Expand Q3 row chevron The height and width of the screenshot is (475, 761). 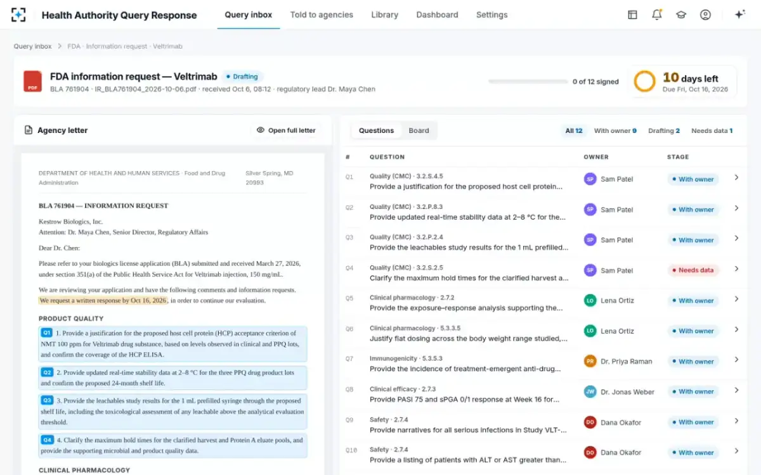coord(736,239)
